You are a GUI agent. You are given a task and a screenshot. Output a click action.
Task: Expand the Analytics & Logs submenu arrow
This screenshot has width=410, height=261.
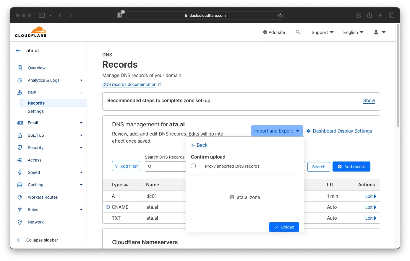pos(81,80)
